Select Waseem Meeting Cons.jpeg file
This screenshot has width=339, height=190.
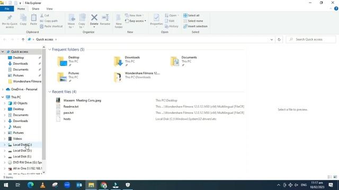click(82, 100)
